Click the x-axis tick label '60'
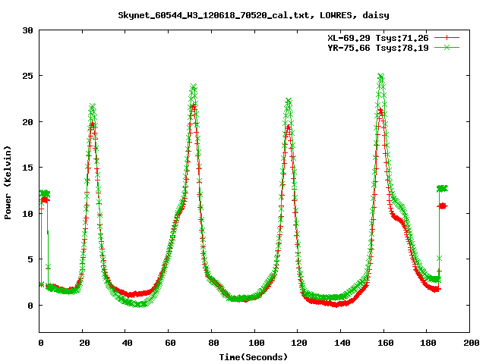 [x=170, y=343]
